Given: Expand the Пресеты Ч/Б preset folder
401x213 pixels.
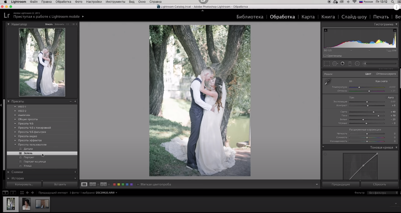Looking at the screenshot, I should [15, 124].
